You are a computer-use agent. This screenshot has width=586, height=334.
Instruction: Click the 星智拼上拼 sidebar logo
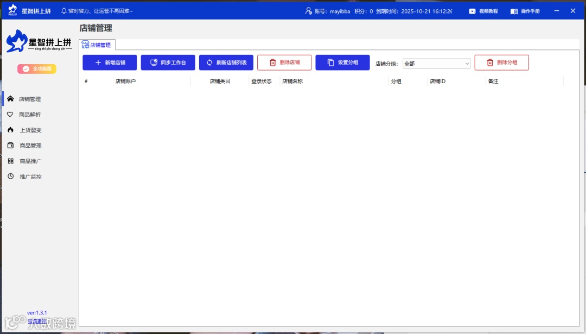[x=39, y=41]
